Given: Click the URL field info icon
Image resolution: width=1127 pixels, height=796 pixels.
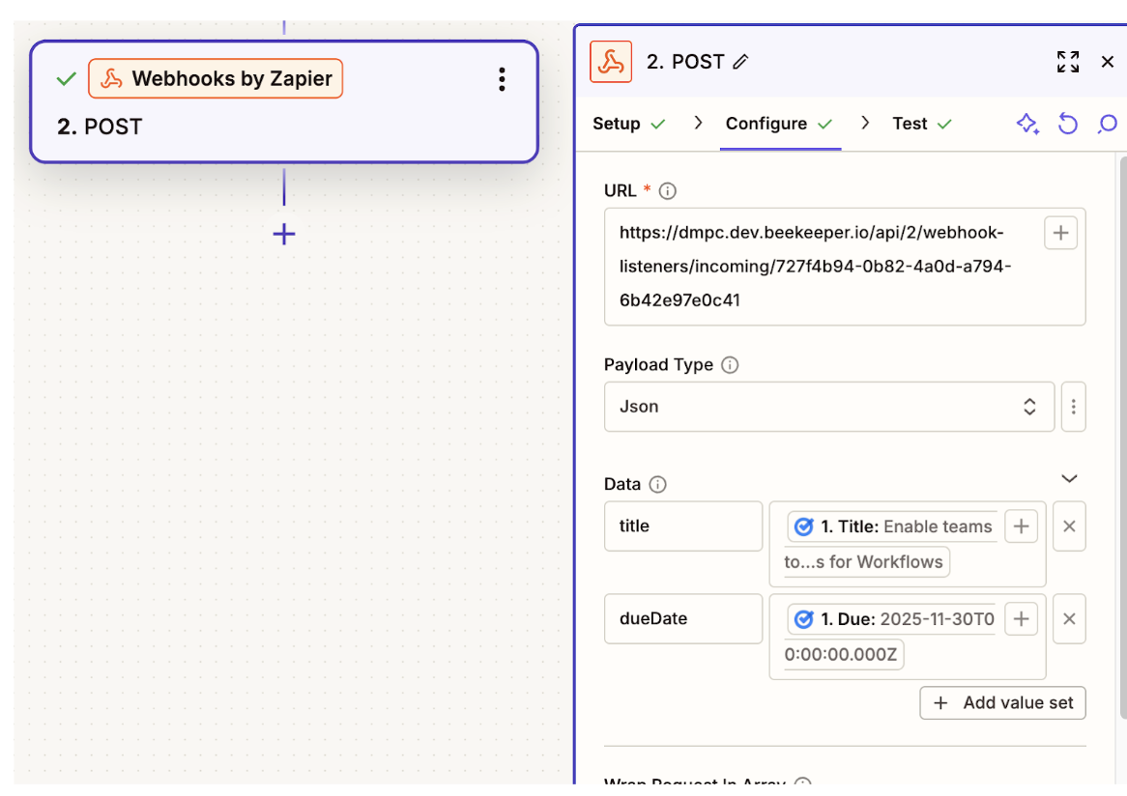Looking at the screenshot, I should [667, 191].
